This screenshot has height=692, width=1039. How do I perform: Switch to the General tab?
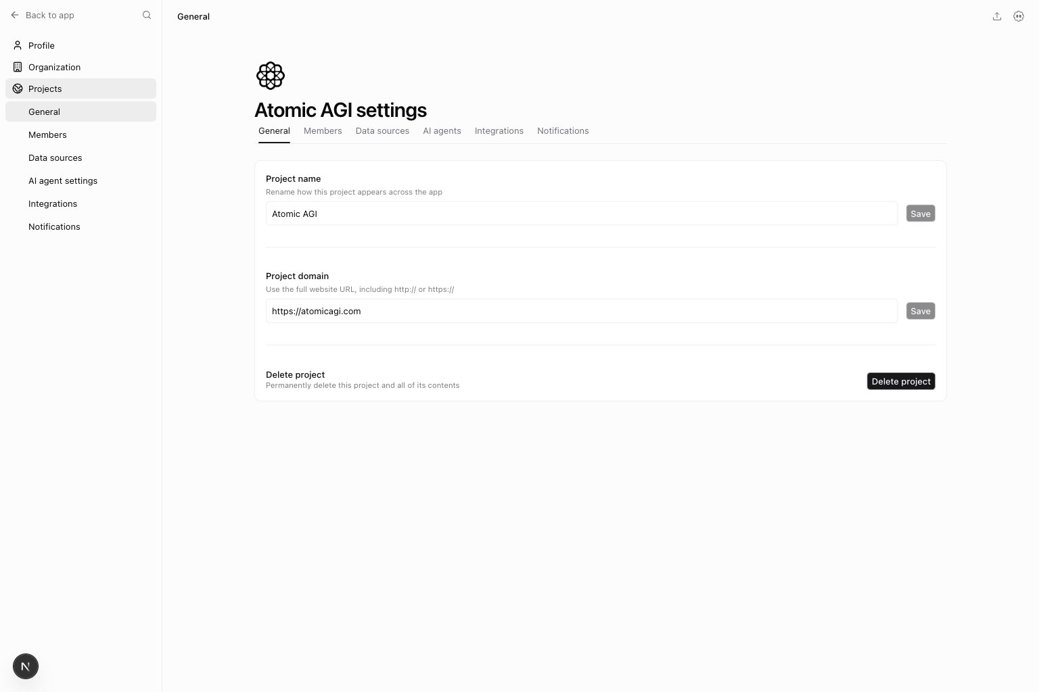pyautogui.click(x=274, y=131)
